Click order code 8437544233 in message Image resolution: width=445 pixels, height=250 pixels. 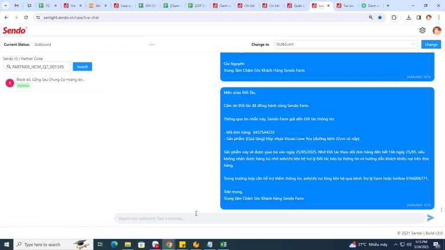pyautogui.click(x=264, y=132)
